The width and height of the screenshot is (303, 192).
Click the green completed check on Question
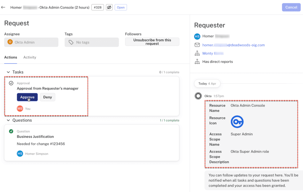[11, 131]
